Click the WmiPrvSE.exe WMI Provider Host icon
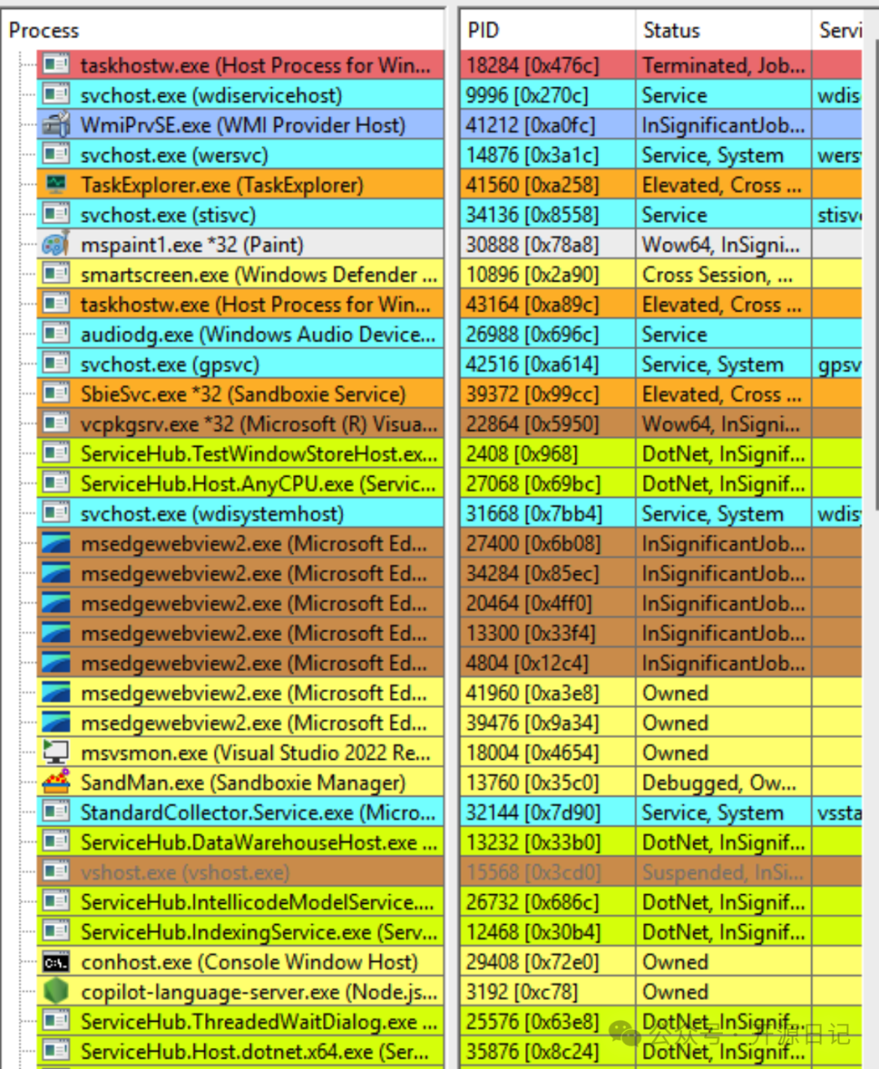The image size is (879, 1069). (56, 124)
